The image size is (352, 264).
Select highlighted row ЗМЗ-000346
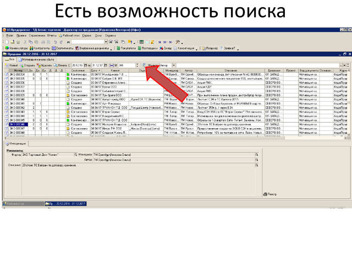pos(176,124)
